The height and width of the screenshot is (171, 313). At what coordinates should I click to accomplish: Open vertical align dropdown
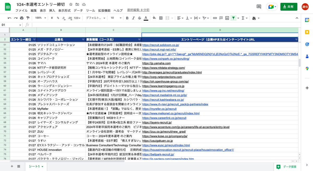[189, 18]
